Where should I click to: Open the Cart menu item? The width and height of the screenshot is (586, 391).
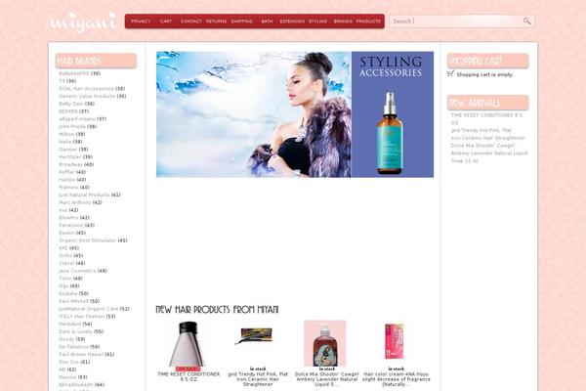(166, 22)
